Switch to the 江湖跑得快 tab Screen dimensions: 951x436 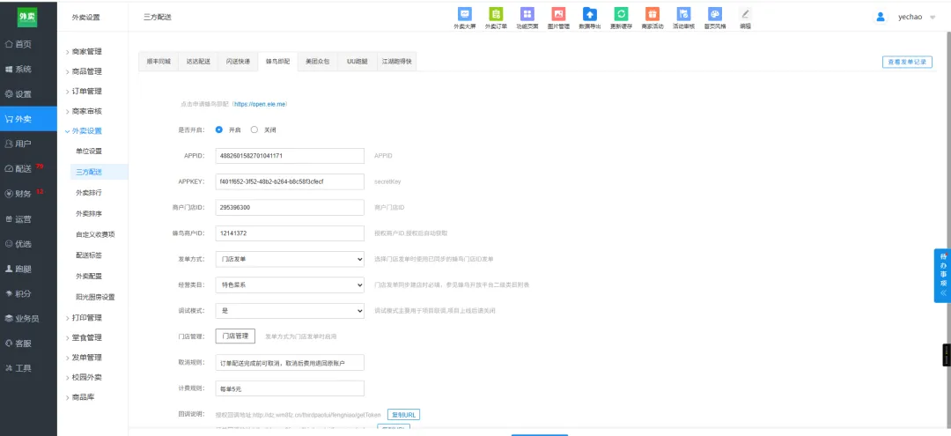[x=396, y=62]
